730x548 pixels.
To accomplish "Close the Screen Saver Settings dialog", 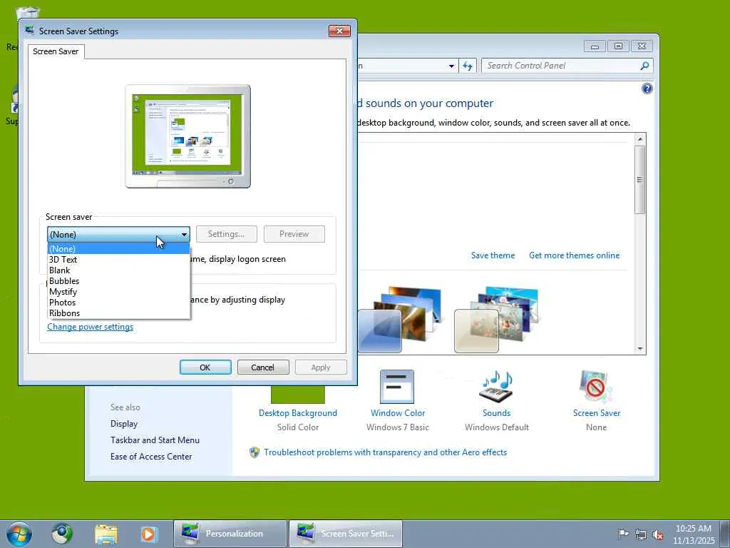I will pos(339,31).
